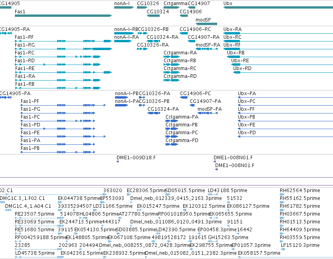The width and height of the screenshot is (333, 259).
Task: Click the CG14906-RC transcript label
Action: (x=195, y=29)
